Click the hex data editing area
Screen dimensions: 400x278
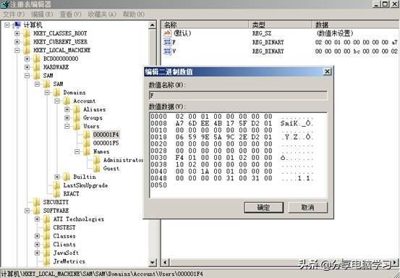pos(238,155)
